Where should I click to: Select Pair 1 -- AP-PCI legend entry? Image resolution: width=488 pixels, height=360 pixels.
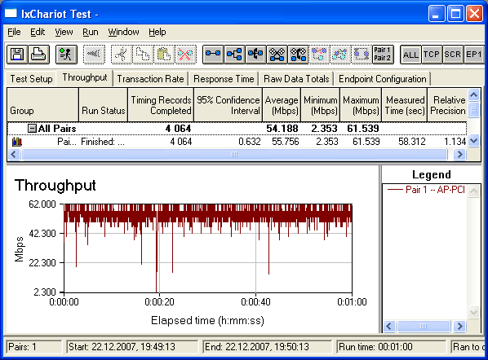(x=426, y=189)
